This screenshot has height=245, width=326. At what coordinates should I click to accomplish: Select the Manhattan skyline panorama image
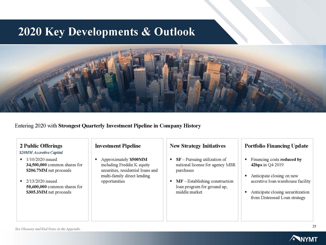(x=163, y=79)
